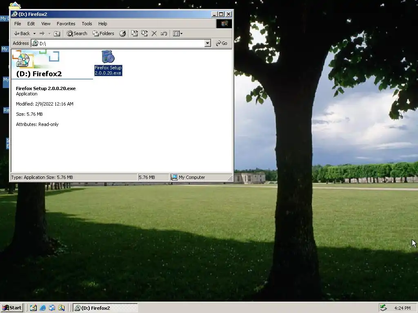Viewport: 418px width, 313px height.
Task: Launch Outlook Express from quick launch
Action: pyautogui.click(x=52, y=308)
